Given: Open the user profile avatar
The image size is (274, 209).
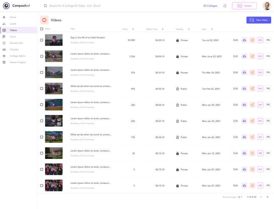Looking at the screenshot, I should pyautogui.click(x=267, y=6).
